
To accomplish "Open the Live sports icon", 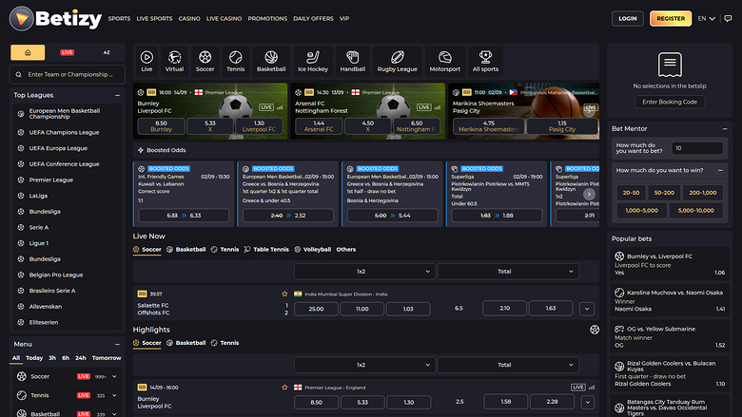I will pyautogui.click(x=146, y=62).
